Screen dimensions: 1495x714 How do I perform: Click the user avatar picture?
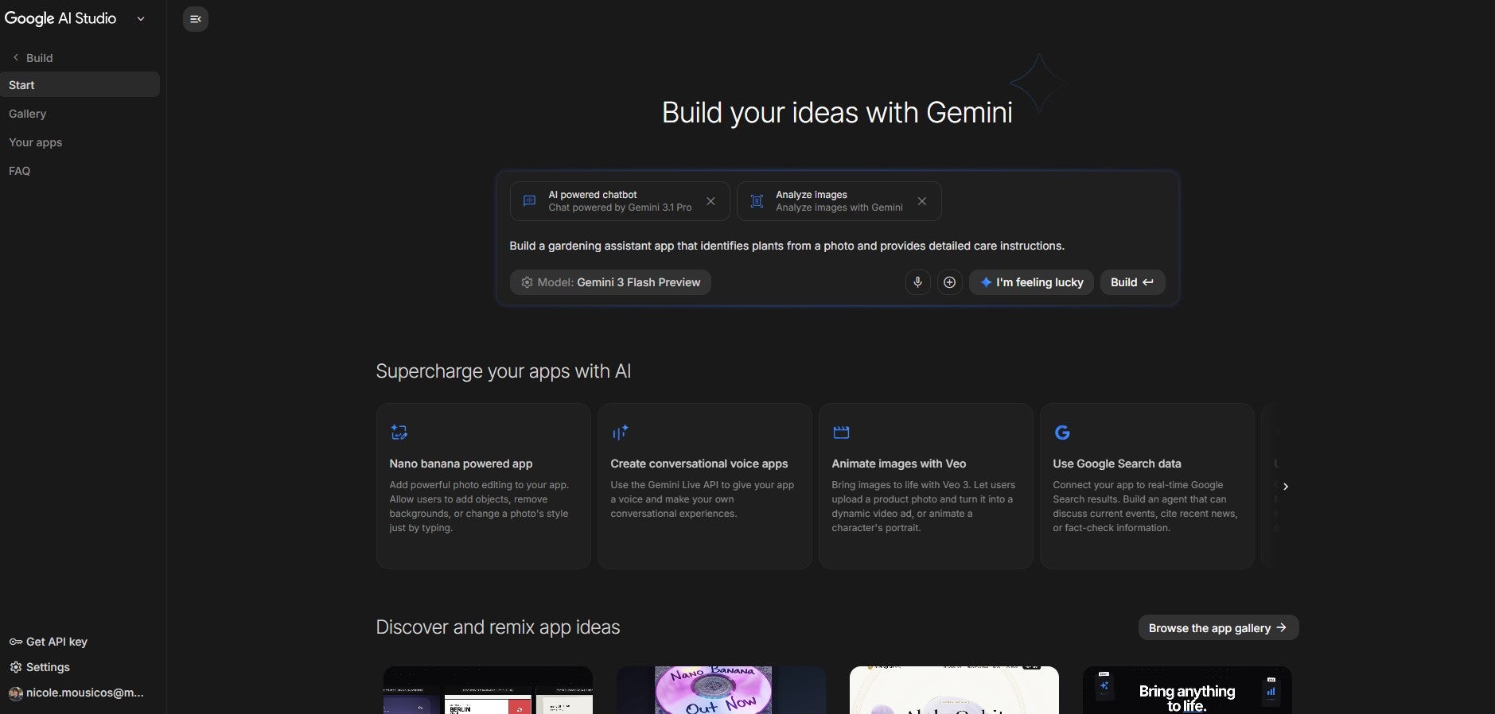(16, 693)
